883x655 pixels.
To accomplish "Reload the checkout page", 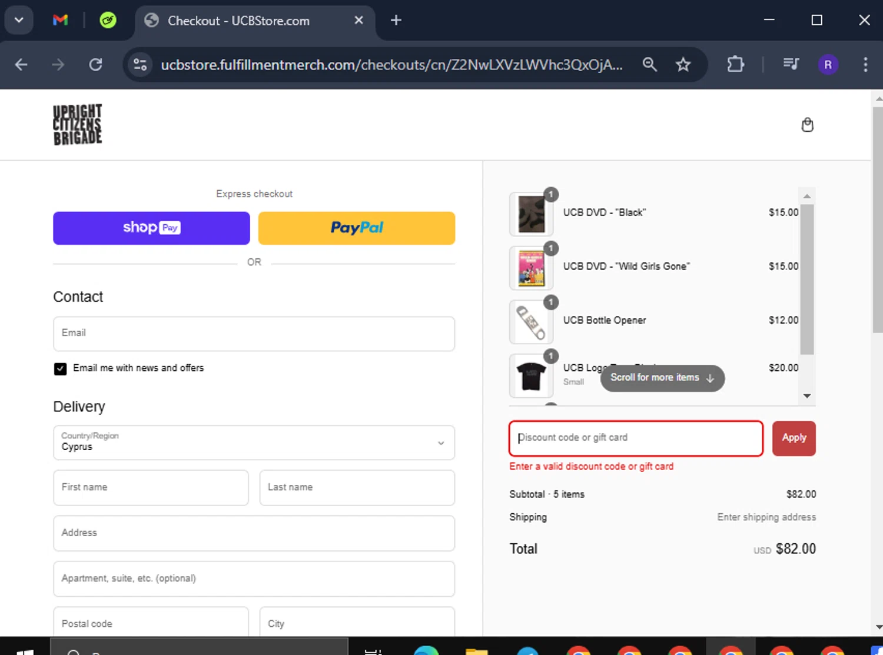I will 95,65.
